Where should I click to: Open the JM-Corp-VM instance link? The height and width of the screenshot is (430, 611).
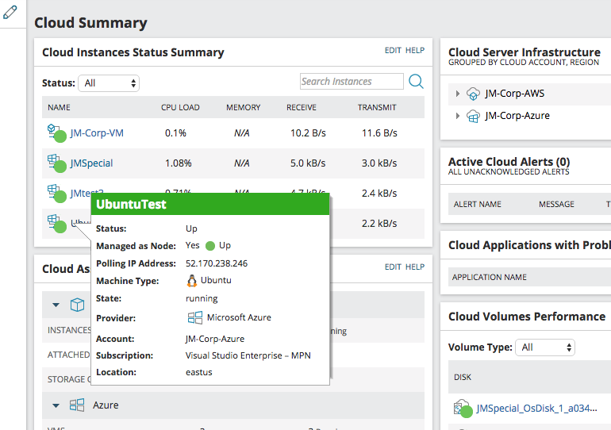tap(97, 133)
